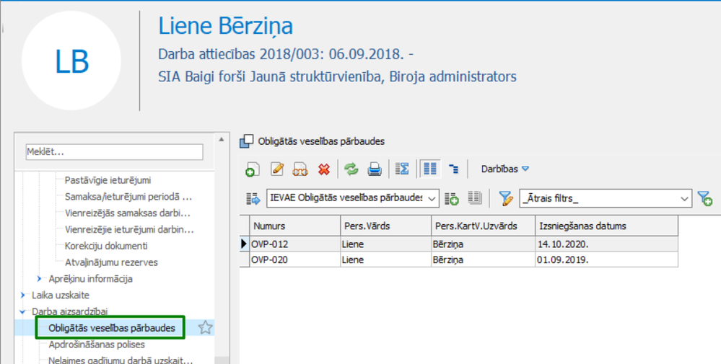721x364 pixels.
Task: Select Apdrošināšanas polises in the tree
Action: pyautogui.click(x=97, y=345)
